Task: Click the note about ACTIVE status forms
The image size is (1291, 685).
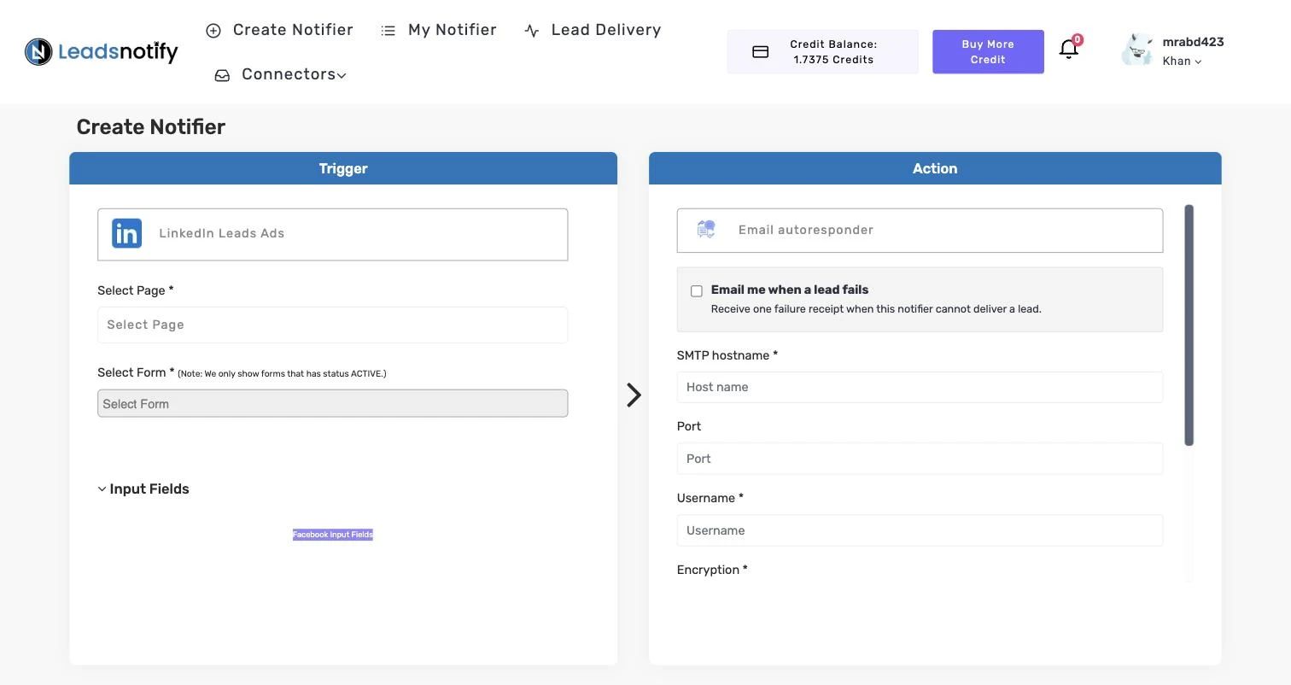Action: [282, 373]
